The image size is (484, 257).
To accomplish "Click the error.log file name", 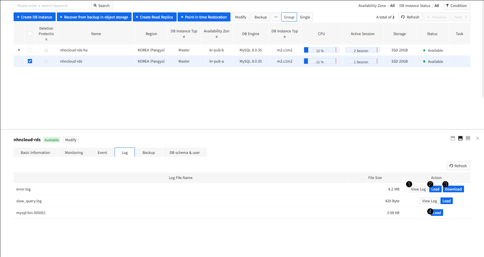I will pos(24,189).
